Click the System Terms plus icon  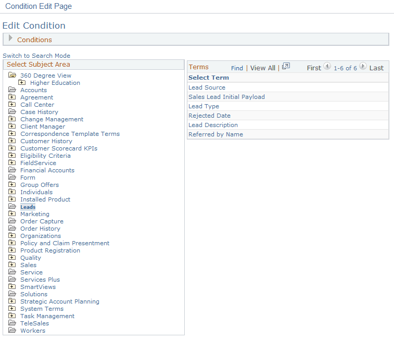pyautogui.click(x=12, y=308)
